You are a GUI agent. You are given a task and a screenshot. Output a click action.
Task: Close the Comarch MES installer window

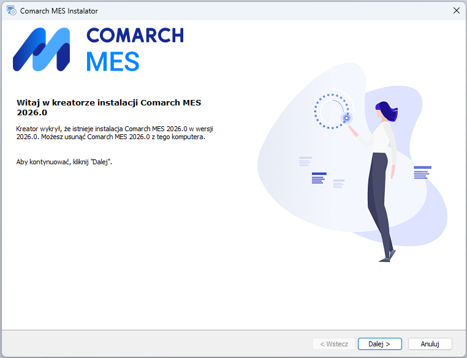[x=457, y=10]
